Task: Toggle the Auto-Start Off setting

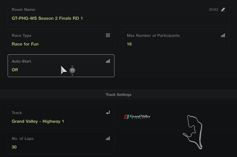Action: (61, 66)
